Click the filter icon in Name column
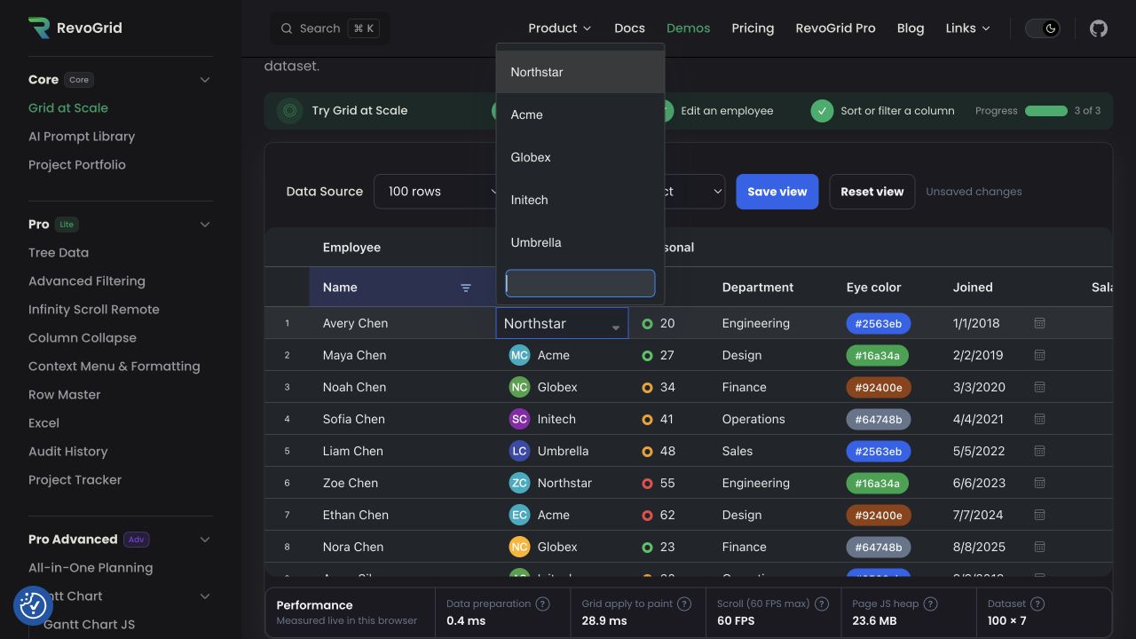The height and width of the screenshot is (639, 1136). pyautogui.click(x=466, y=288)
